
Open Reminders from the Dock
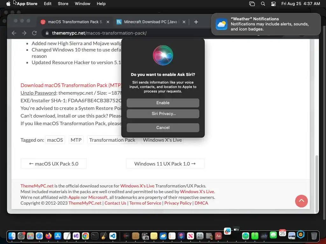[x=172, y=236]
